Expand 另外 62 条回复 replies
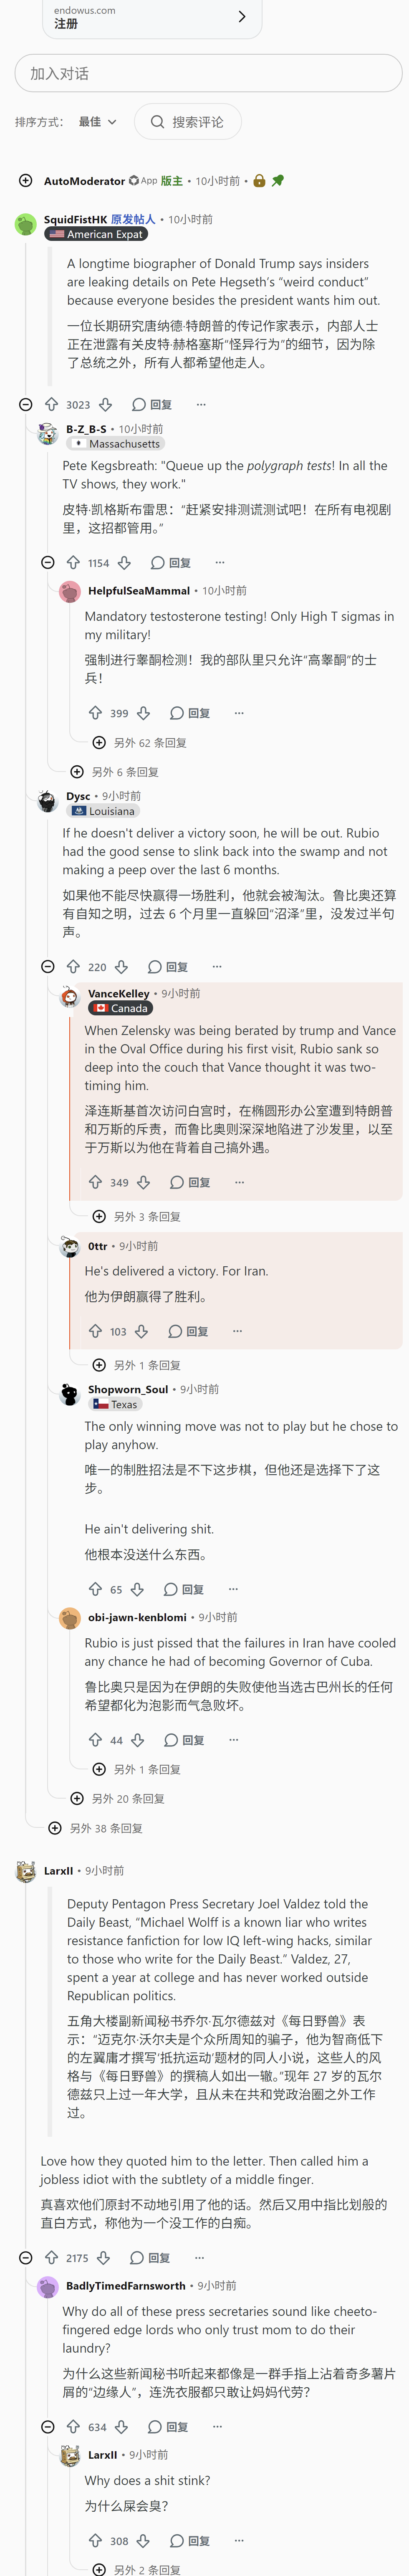The width and height of the screenshot is (409, 2576). (x=139, y=743)
